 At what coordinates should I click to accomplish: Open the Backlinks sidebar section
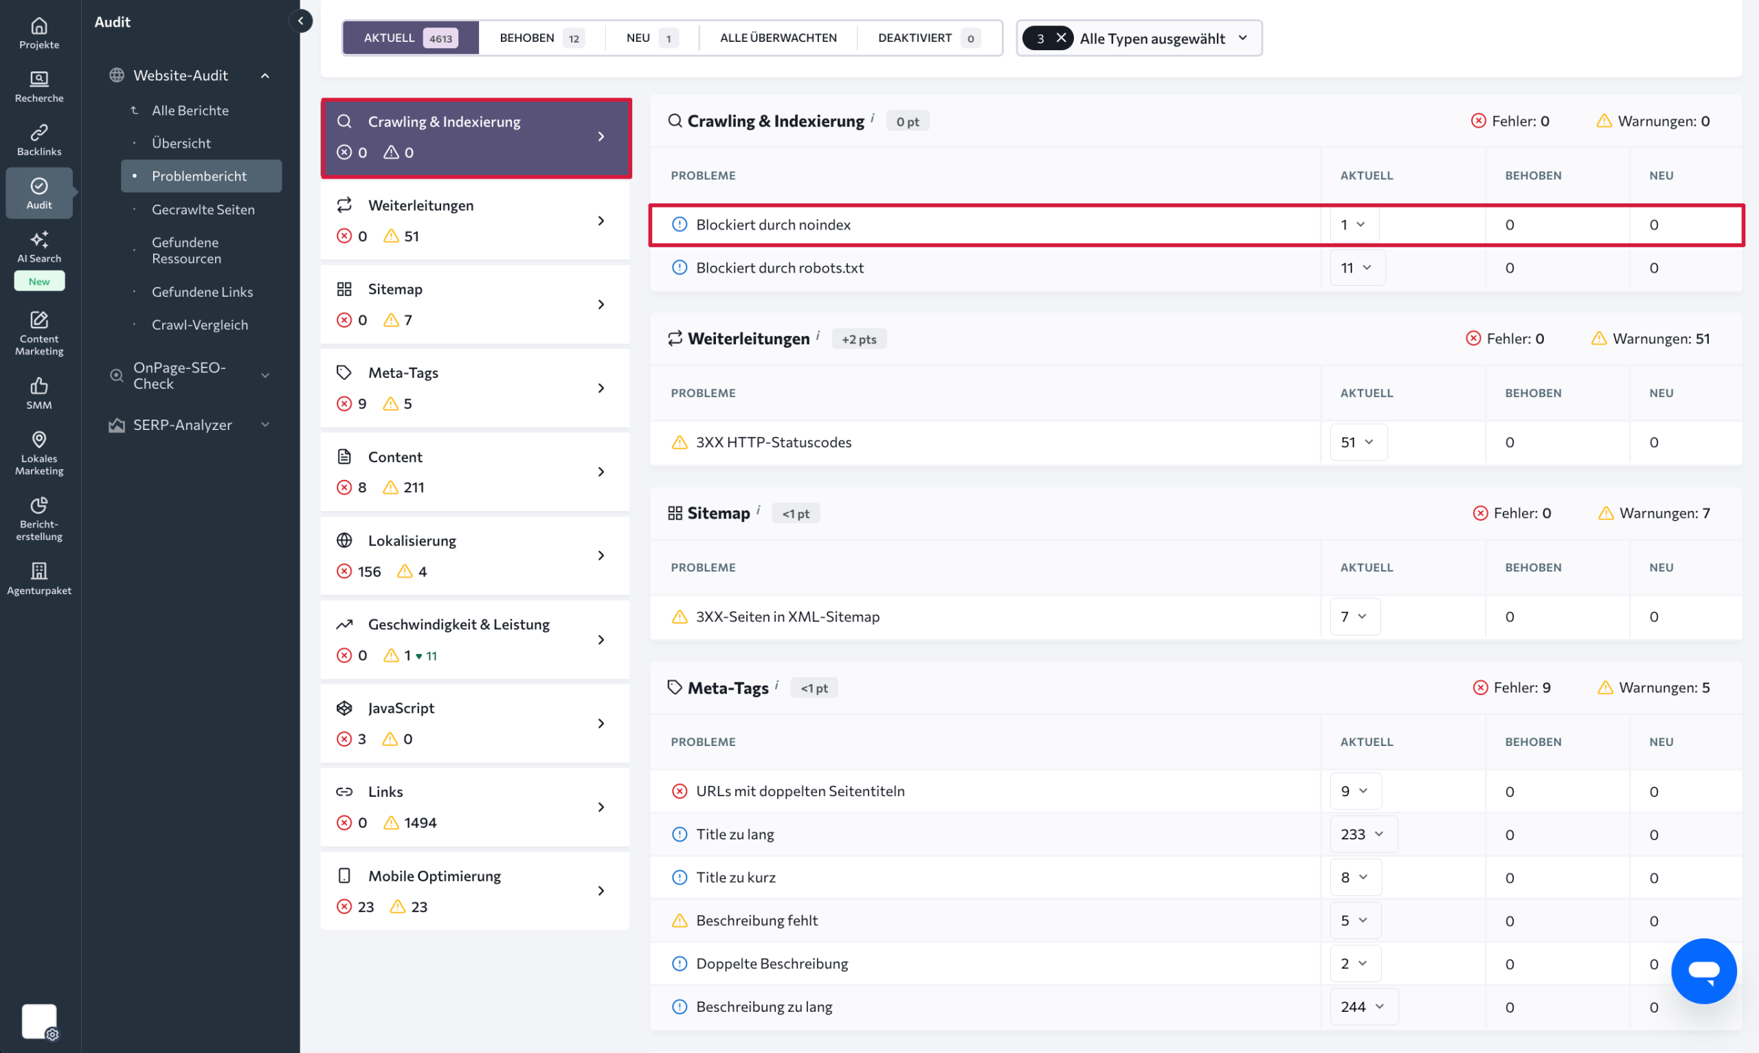pyautogui.click(x=39, y=140)
